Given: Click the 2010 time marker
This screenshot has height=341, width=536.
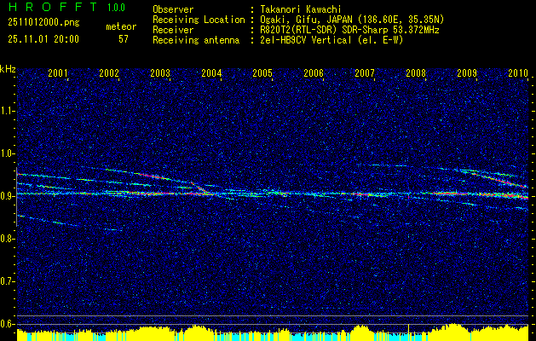Looking at the screenshot, I should click(x=518, y=72).
